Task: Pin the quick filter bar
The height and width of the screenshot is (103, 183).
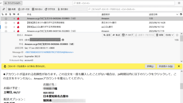Action: (x=4, y=9)
